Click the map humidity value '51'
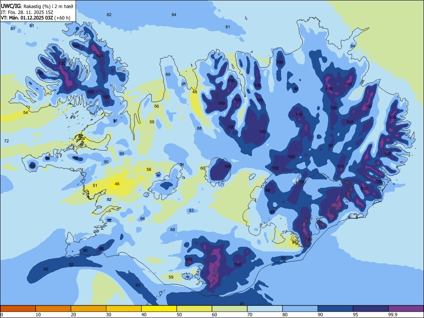Viewport: 424px width, 318px height. tap(95, 186)
